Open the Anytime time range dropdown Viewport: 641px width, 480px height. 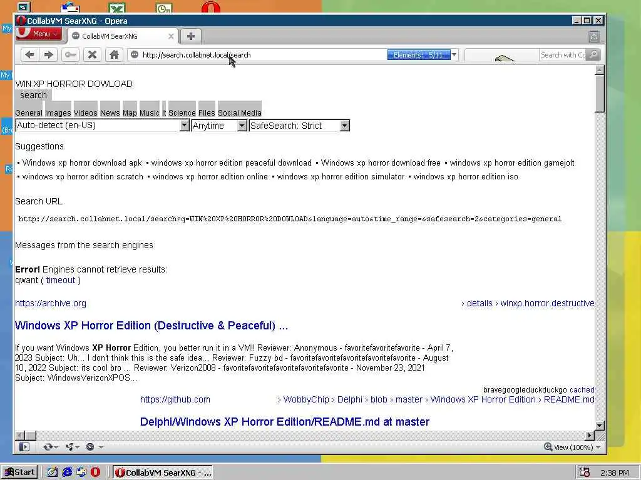[x=219, y=125]
